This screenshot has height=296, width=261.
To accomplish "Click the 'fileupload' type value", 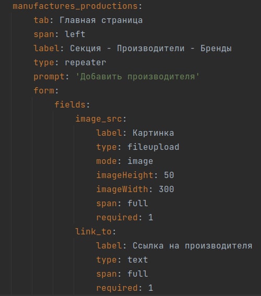I will click(153, 147).
